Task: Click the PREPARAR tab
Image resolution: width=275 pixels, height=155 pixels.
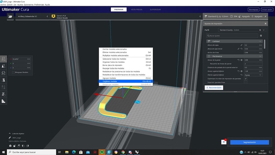Action: pyautogui.click(x=119, y=10)
